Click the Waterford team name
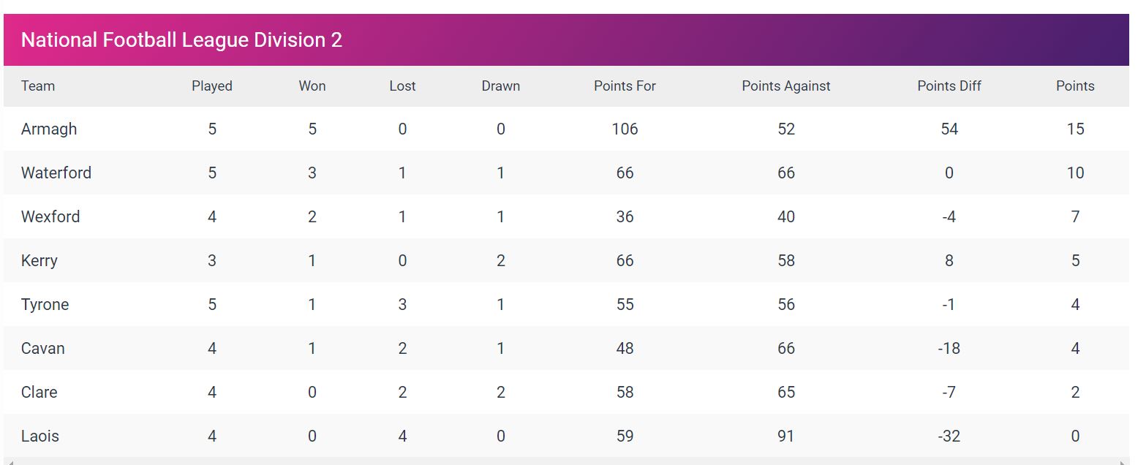1138x465 pixels. (x=56, y=173)
